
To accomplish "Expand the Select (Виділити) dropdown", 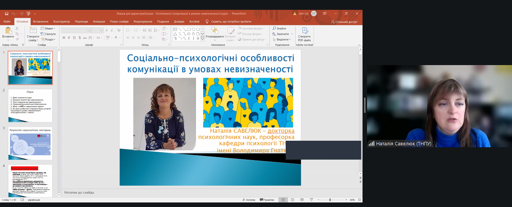I will 282,39.
